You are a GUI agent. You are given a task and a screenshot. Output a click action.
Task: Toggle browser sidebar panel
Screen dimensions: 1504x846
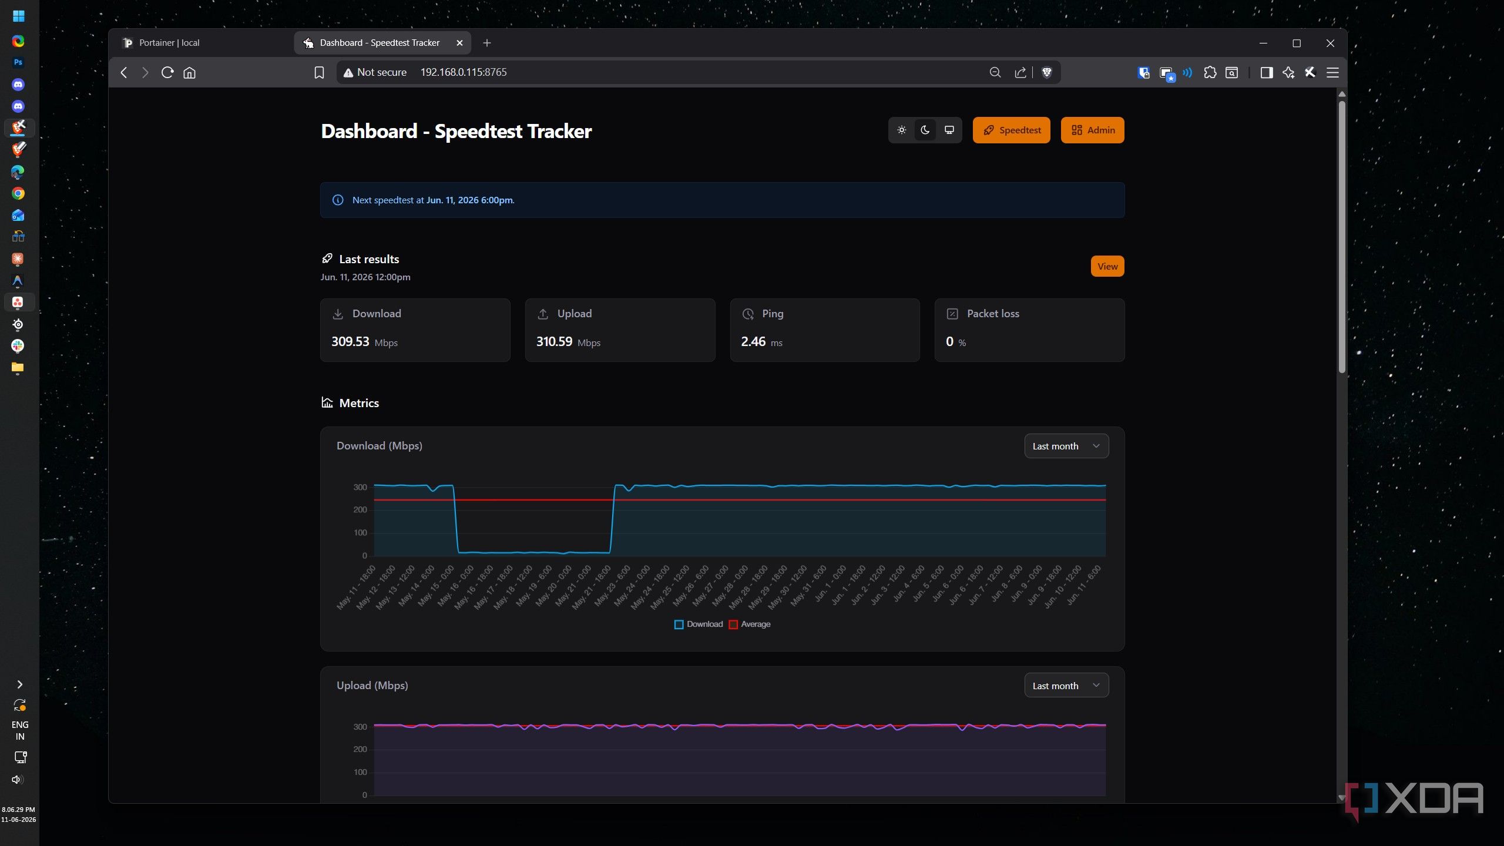pyautogui.click(x=1266, y=72)
